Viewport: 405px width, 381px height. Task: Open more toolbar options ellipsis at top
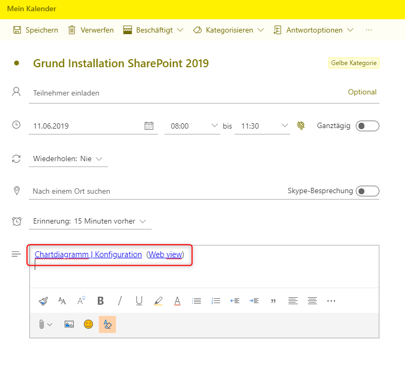point(369,30)
